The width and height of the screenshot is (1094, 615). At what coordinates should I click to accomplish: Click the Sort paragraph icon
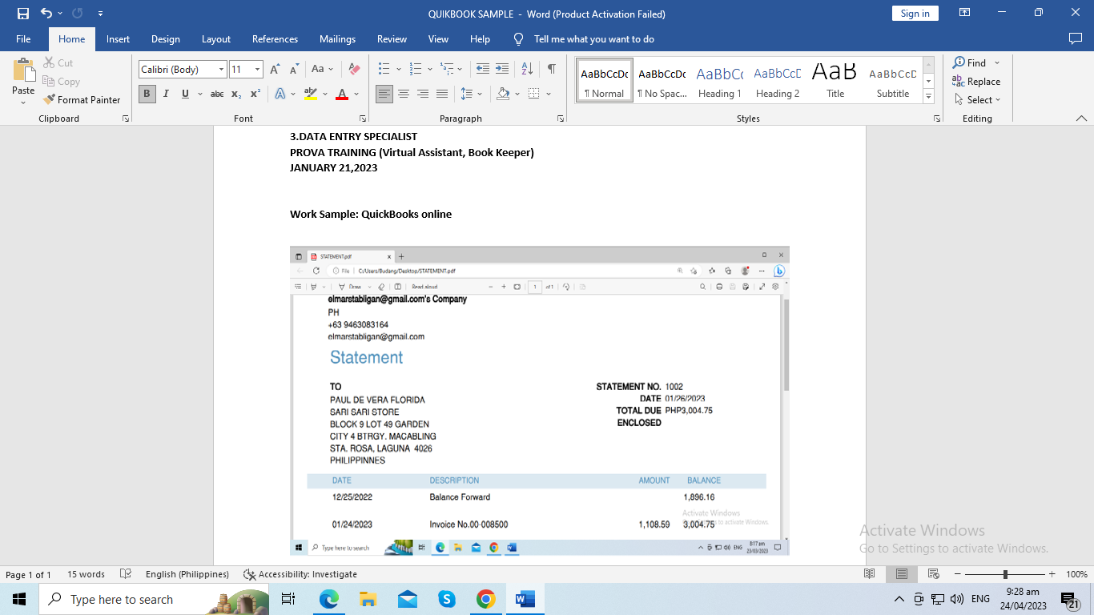click(527, 69)
